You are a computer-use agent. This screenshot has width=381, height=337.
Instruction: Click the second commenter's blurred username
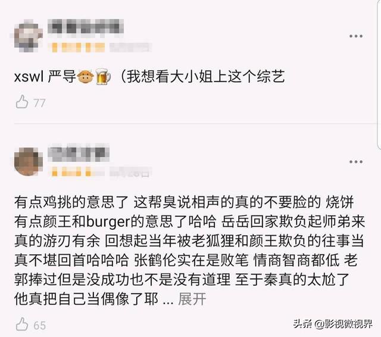79,153
